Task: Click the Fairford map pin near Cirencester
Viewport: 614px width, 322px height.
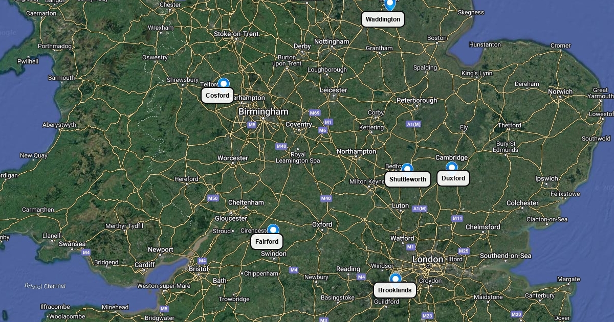Action: pyautogui.click(x=273, y=229)
